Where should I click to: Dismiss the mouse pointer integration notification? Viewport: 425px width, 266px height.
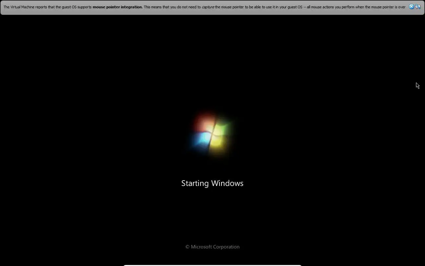(411, 7)
